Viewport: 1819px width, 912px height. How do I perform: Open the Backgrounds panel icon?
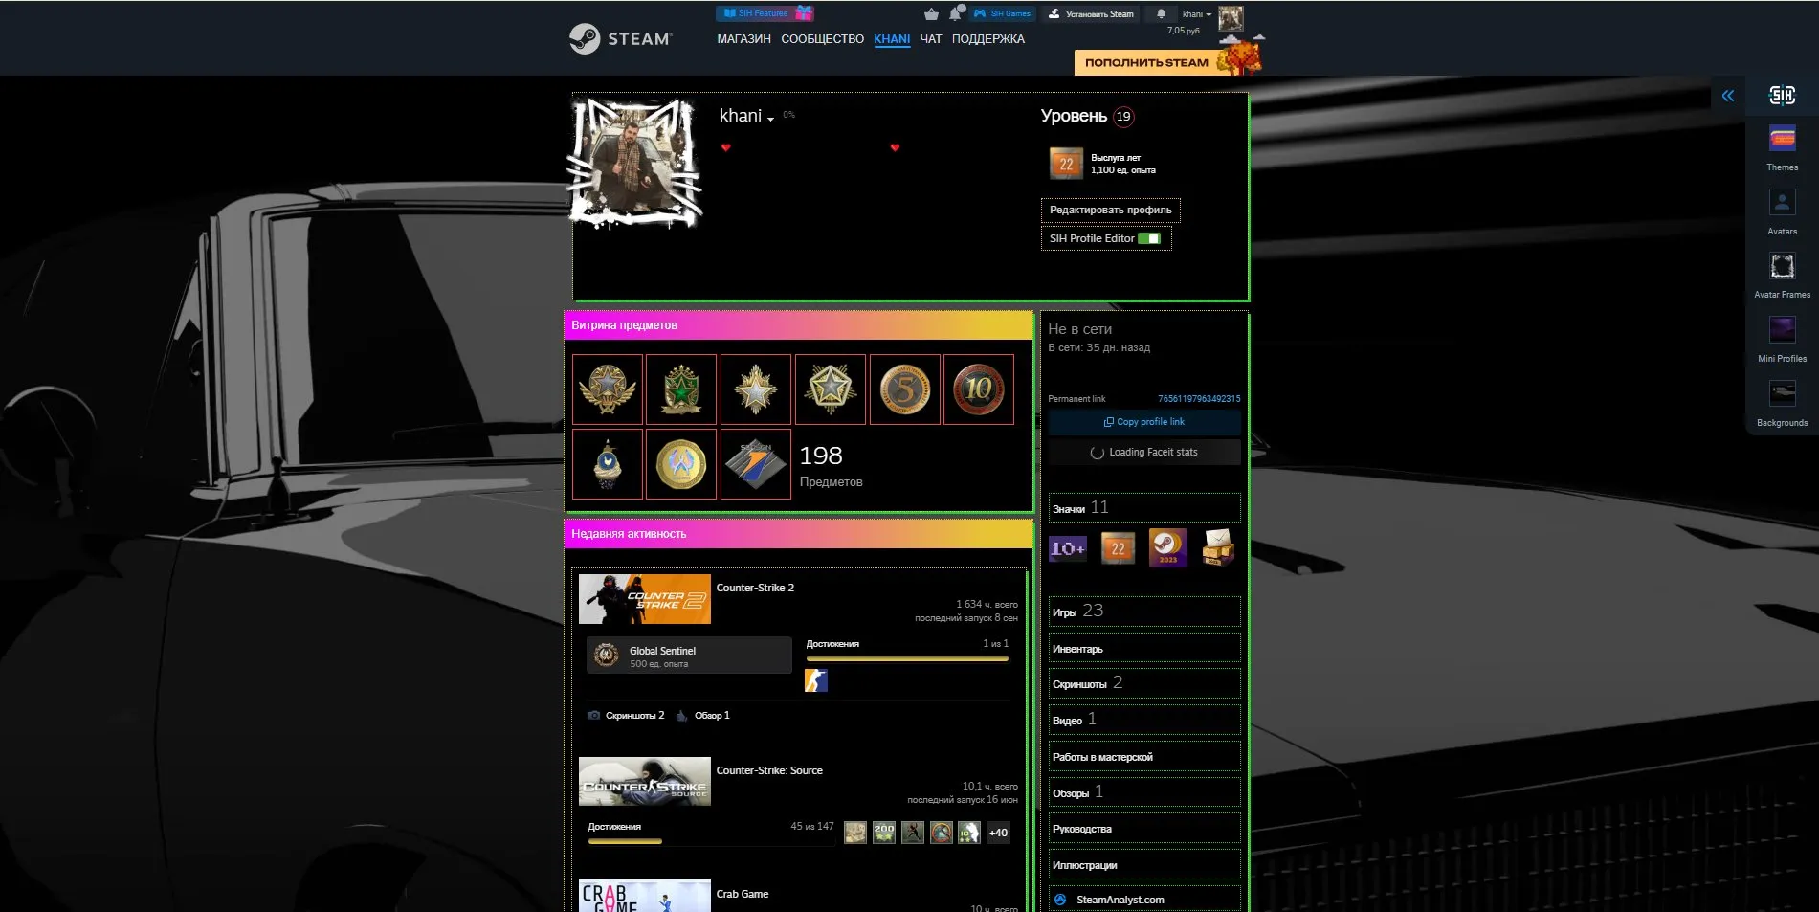point(1782,394)
